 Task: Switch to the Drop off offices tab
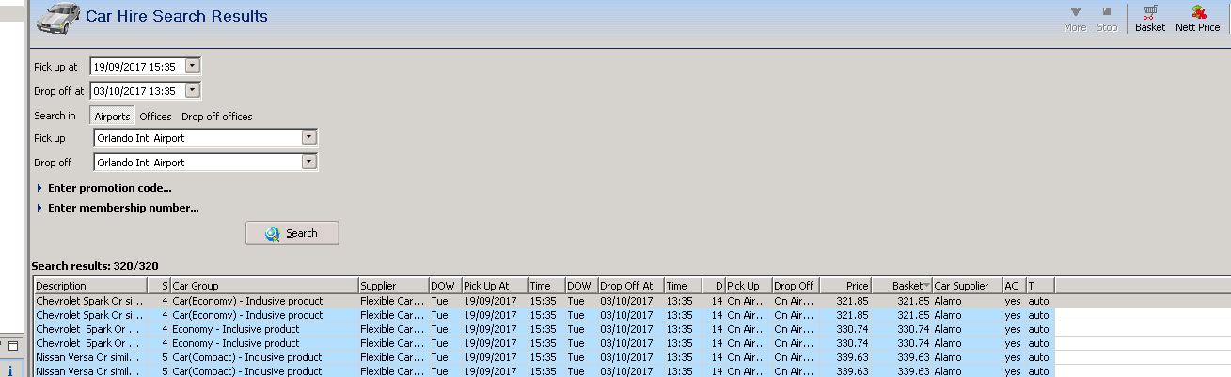(217, 117)
